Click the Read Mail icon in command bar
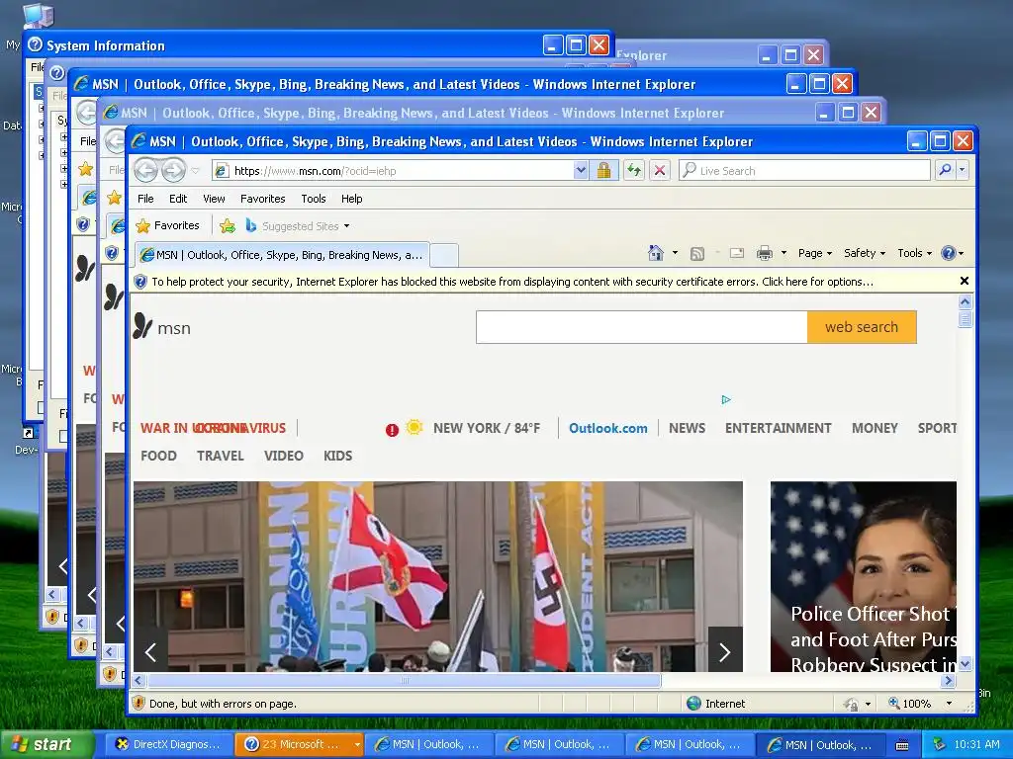 [x=736, y=253]
